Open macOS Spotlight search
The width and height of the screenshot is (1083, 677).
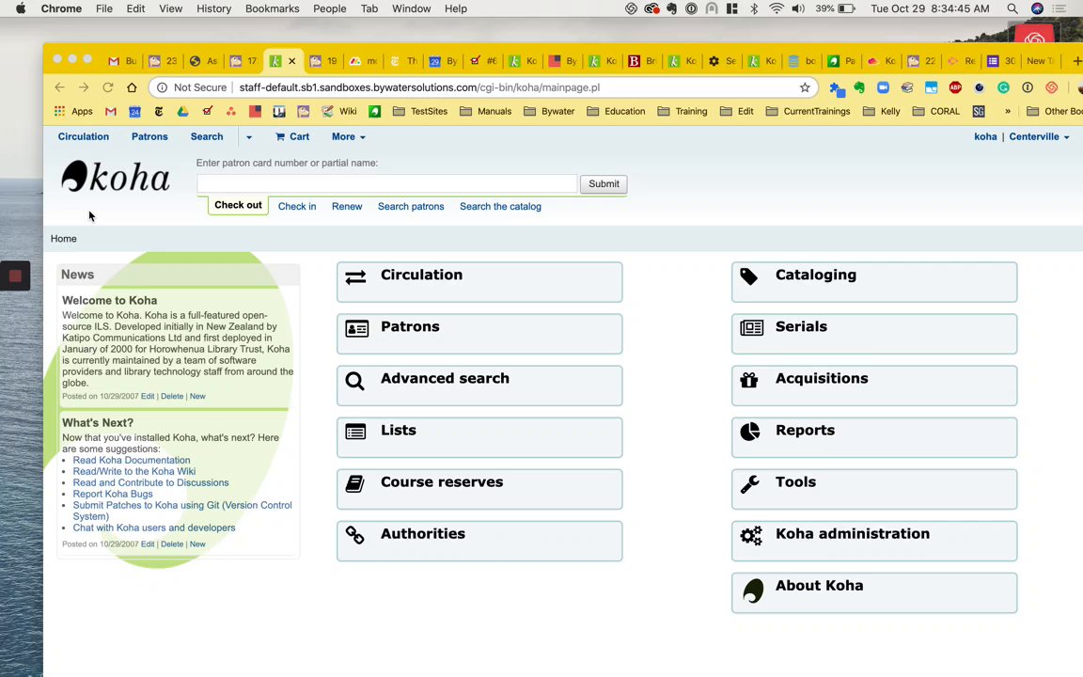(x=1012, y=8)
